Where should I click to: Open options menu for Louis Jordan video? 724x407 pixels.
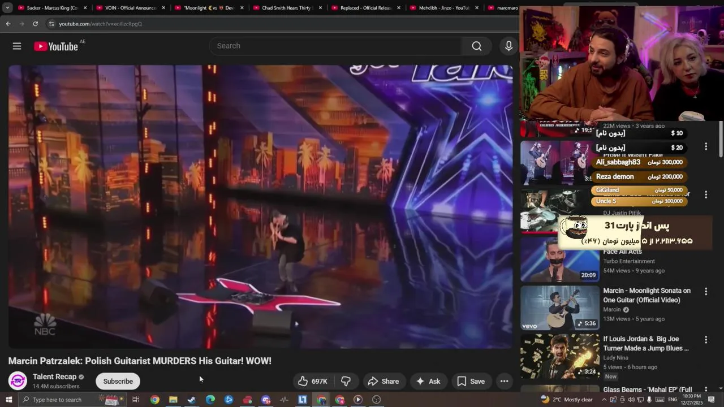point(705,340)
